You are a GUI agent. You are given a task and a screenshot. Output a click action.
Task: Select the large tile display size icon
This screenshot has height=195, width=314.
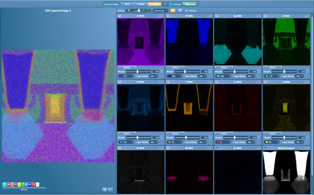148,11
